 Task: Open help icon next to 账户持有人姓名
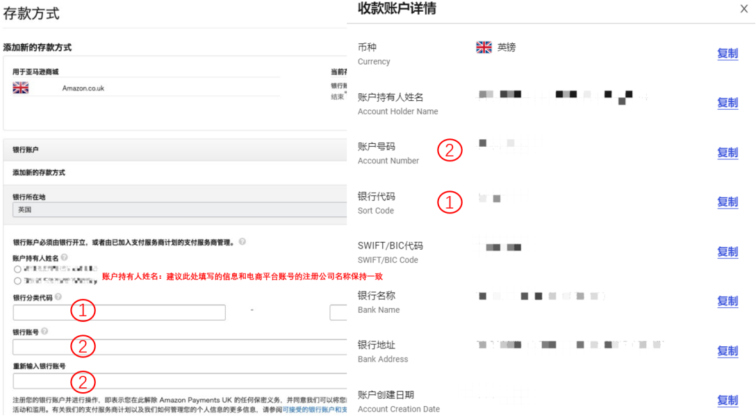pos(64,257)
